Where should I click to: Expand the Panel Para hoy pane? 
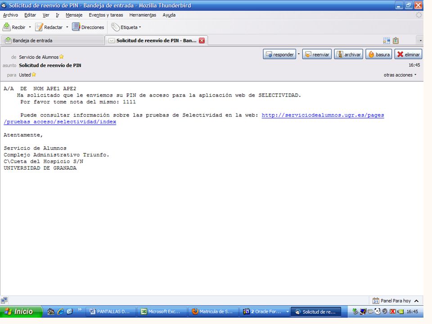(417, 301)
